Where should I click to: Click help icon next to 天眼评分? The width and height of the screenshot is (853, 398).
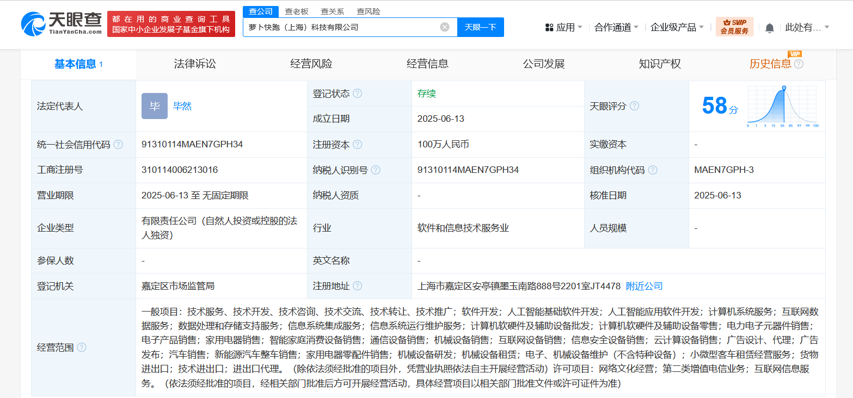click(634, 107)
